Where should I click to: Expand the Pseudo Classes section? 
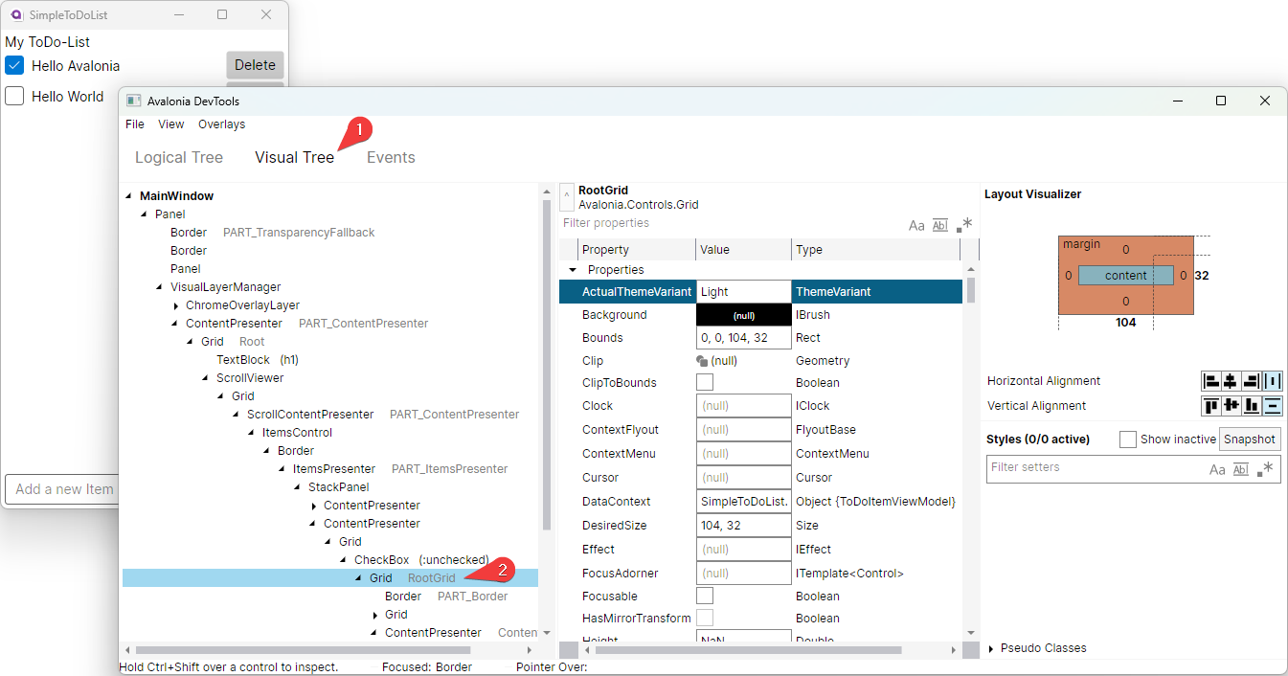[991, 648]
